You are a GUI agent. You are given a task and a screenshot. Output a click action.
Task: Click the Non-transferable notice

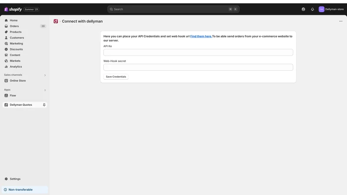[25, 190]
